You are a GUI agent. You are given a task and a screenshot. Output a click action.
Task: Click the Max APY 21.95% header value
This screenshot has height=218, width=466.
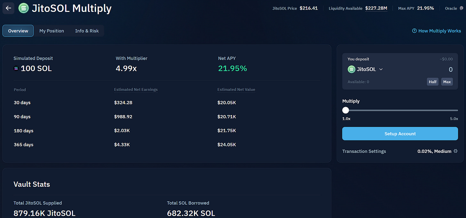425,8
